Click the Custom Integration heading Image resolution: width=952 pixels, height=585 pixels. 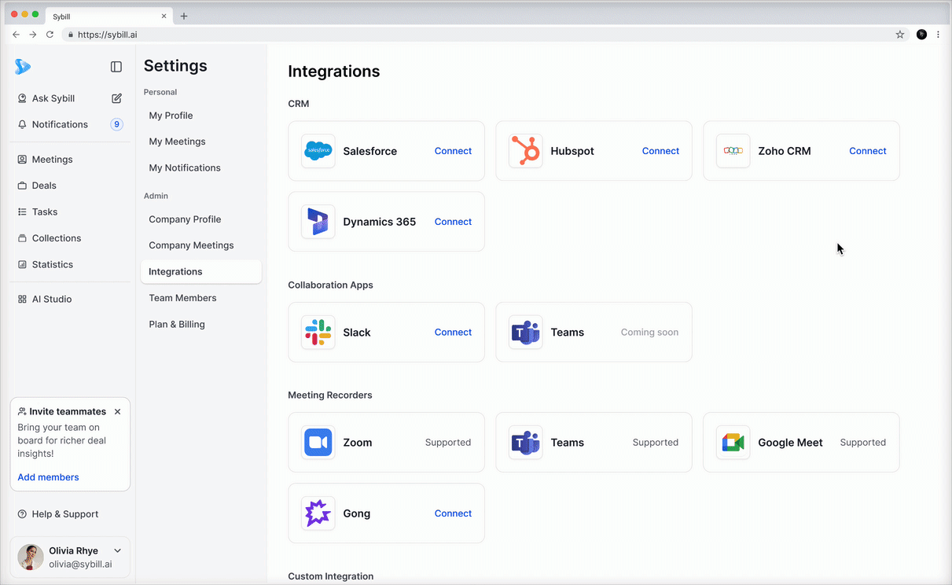(331, 576)
